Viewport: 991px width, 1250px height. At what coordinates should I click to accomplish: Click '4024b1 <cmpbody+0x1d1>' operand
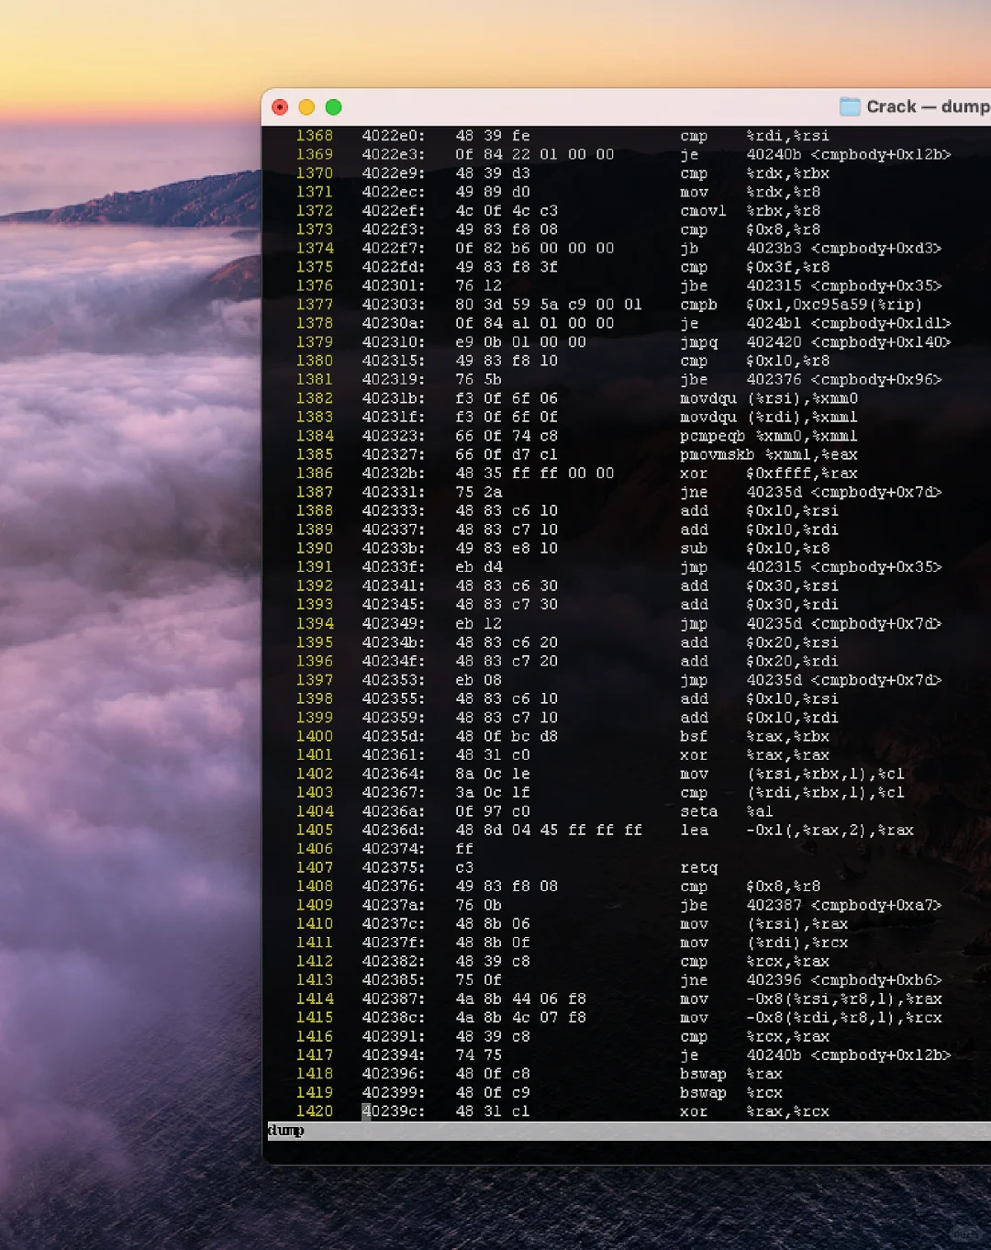click(849, 323)
